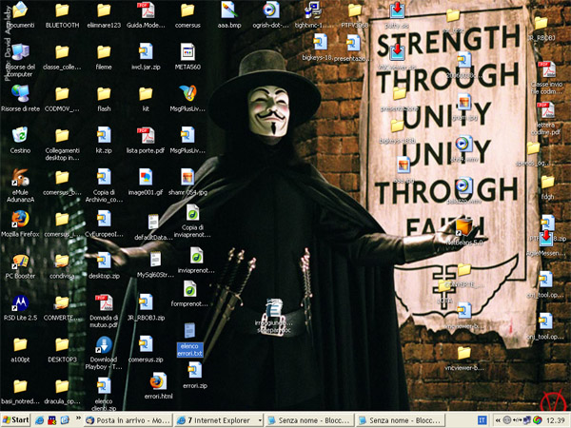Open the eMule AdunanzA shortcut

20,177
